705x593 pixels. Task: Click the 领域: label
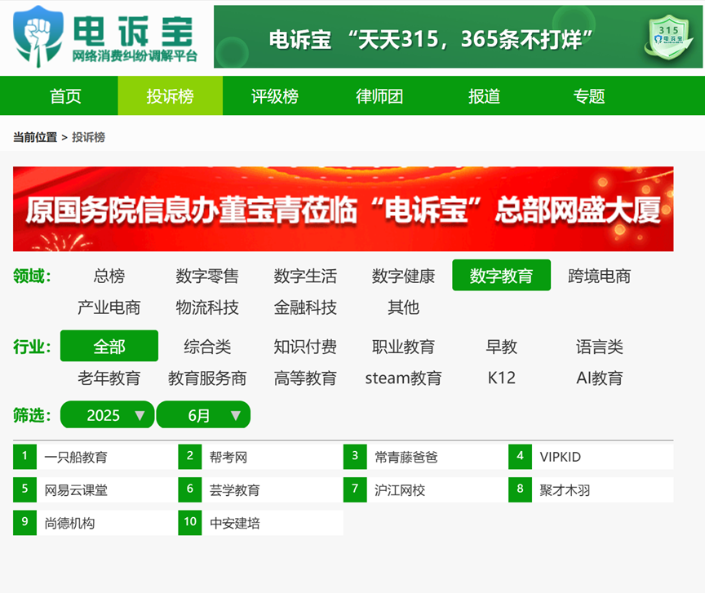coord(32,276)
